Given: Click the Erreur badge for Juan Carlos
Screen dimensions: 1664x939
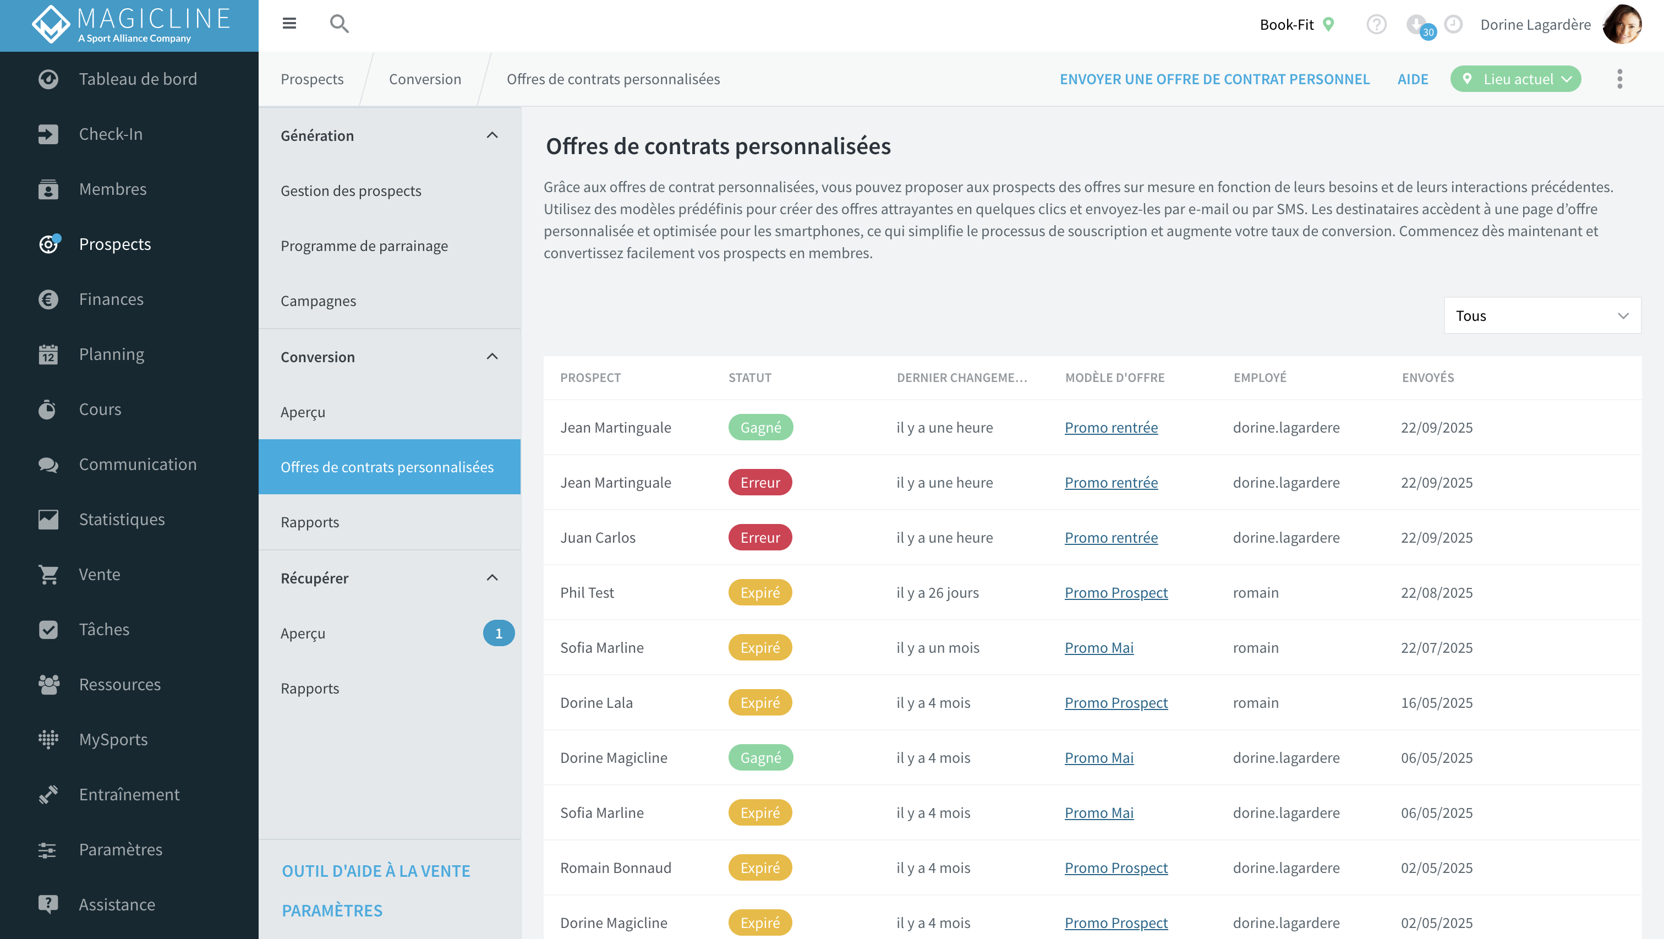Looking at the screenshot, I should 760,537.
